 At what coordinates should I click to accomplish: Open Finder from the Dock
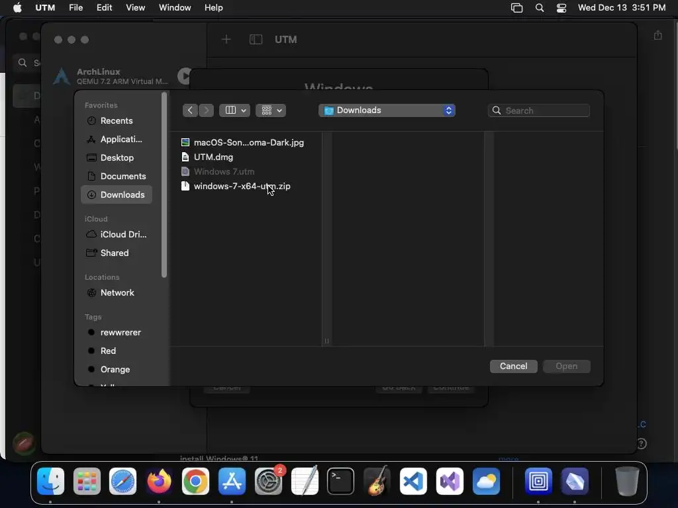tap(50, 482)
